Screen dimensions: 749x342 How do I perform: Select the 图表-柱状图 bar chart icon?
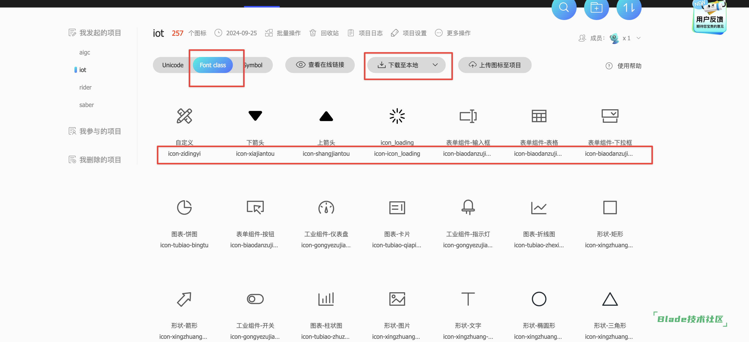click(x=326, y=299)
